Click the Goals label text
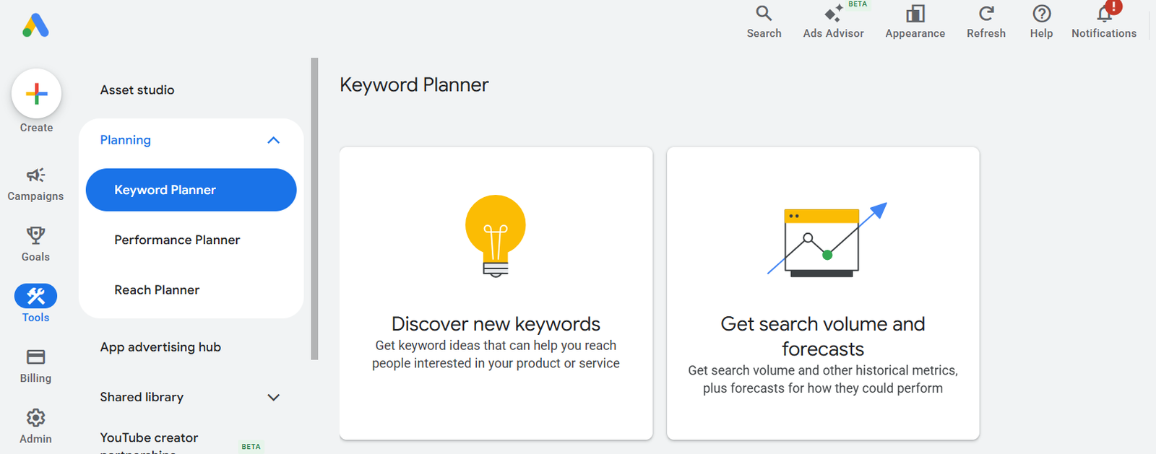The height and width of the screenshot is (454, 1156). pos(35,257)
